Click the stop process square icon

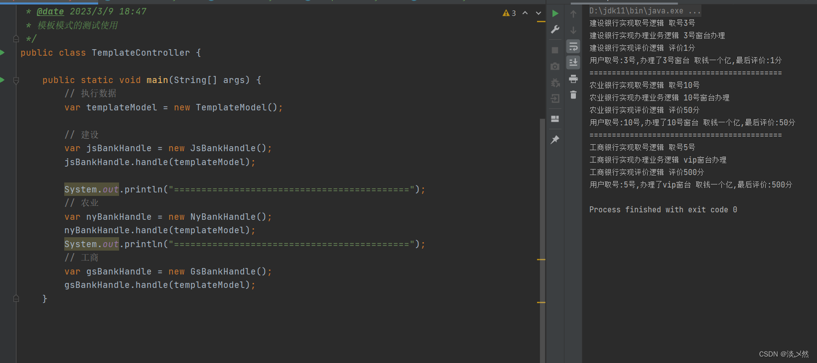[555, 50]
